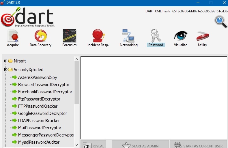Minimize the DART 2.0 window
This screenshot has width=228, height=148.
198,3
